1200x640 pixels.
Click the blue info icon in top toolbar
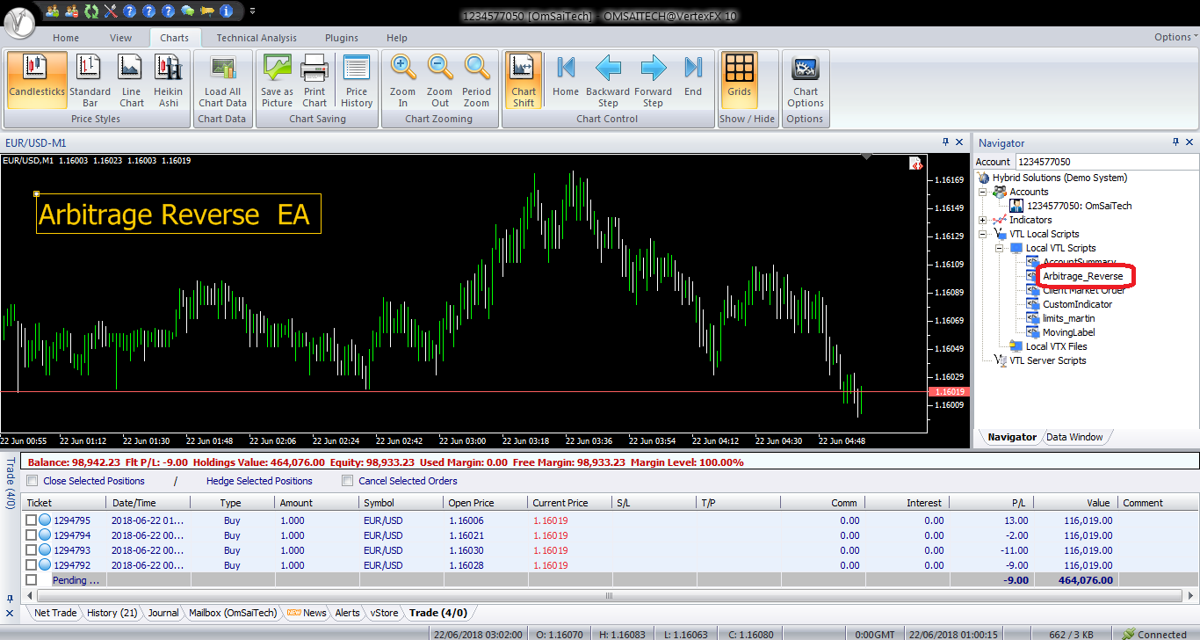pos(227,11)
